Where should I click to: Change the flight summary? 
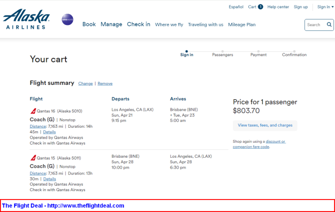pos(85,83)
